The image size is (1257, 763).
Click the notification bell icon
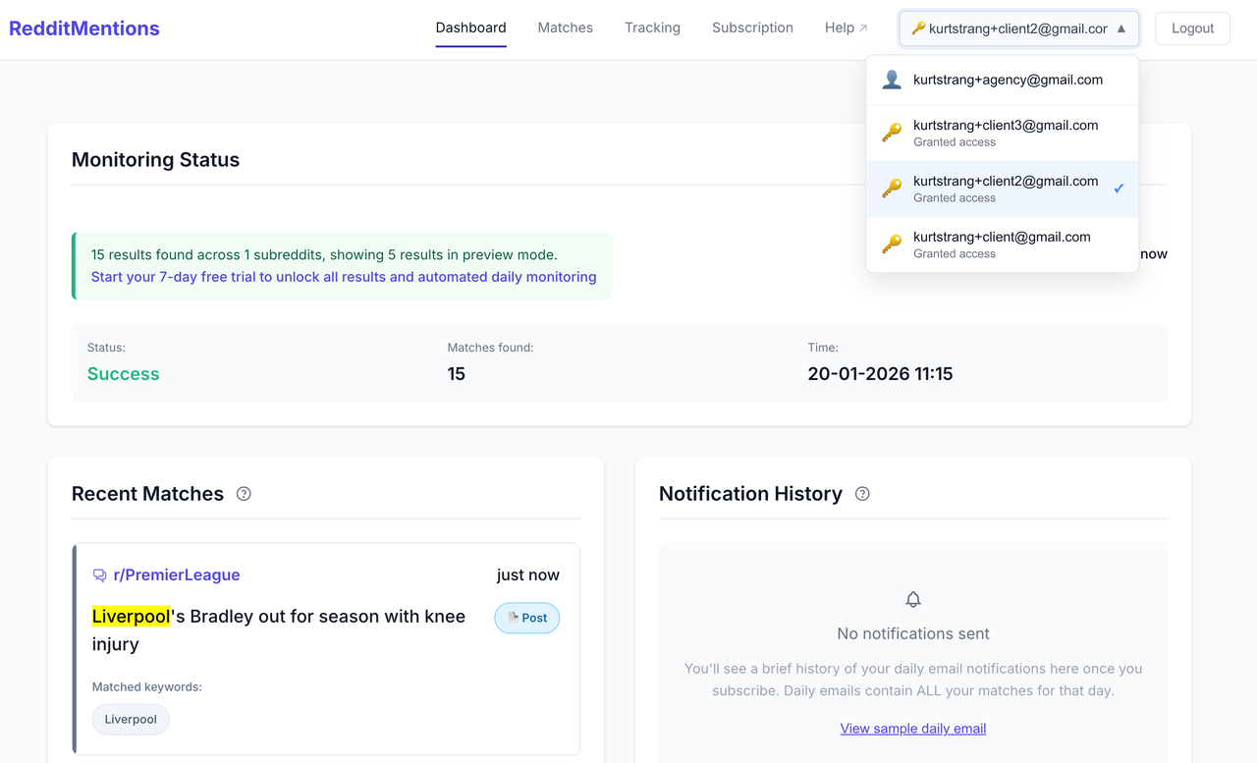(913, 599)
